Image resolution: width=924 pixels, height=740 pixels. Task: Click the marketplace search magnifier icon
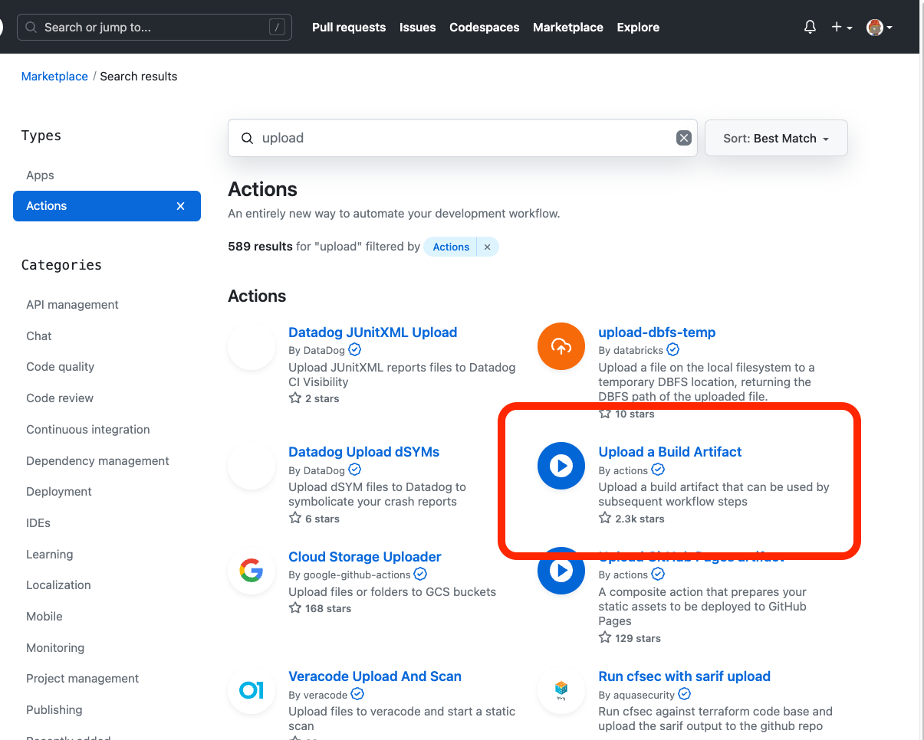[247, 139]
